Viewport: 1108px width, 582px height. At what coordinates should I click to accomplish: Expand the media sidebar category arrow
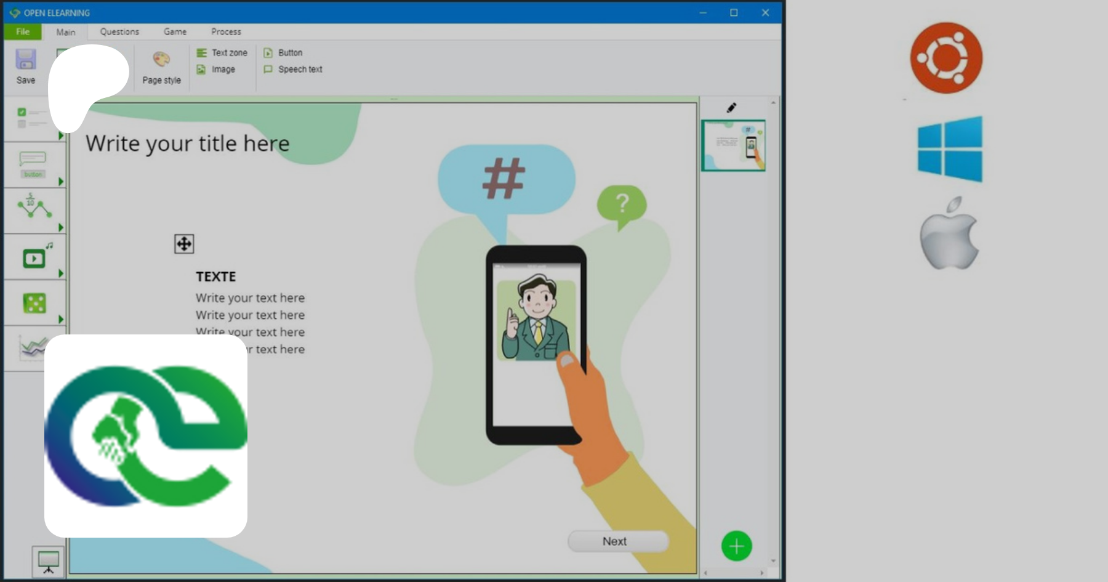tap(61, 273)
